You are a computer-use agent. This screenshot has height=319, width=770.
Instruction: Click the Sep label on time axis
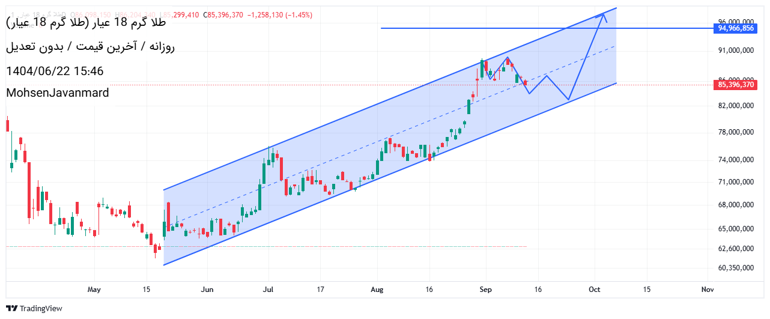[485, 290]
